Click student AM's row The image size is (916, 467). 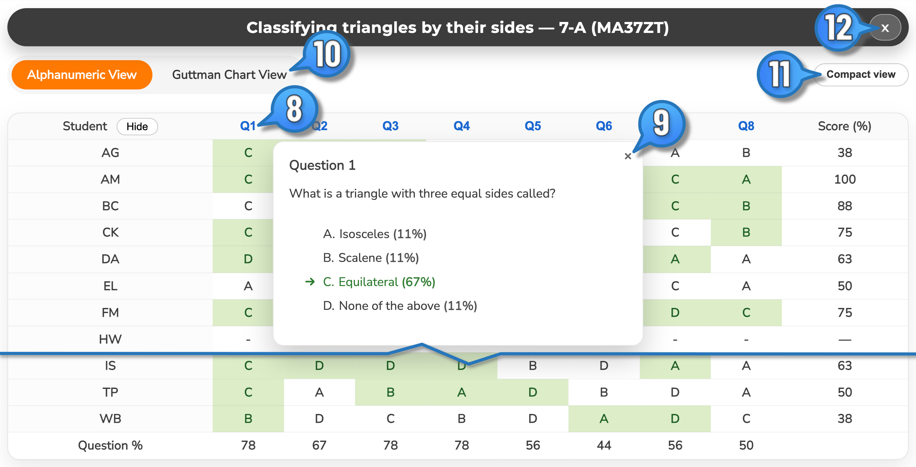(110, 179)
